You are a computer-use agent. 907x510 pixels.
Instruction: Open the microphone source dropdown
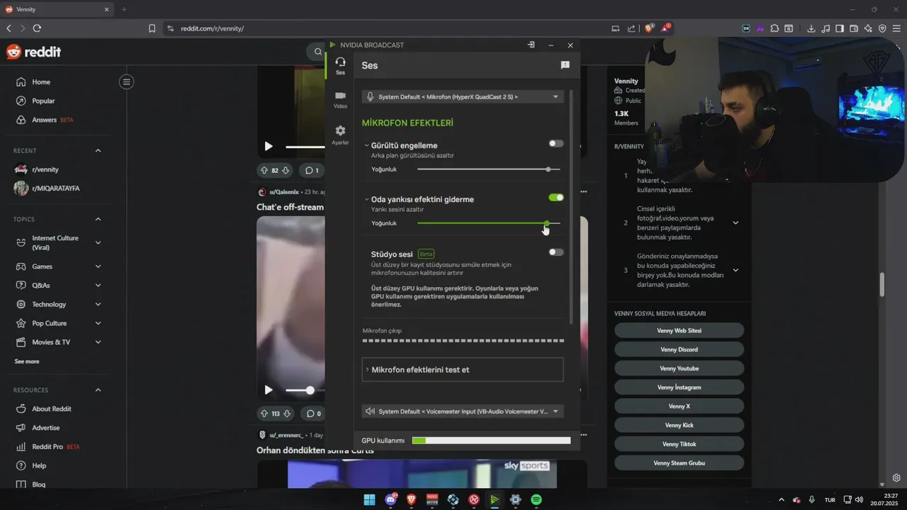463,96
